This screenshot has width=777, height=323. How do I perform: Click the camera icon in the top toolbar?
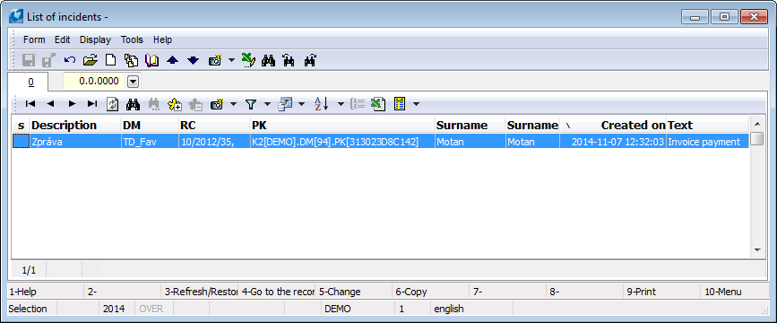215,61
